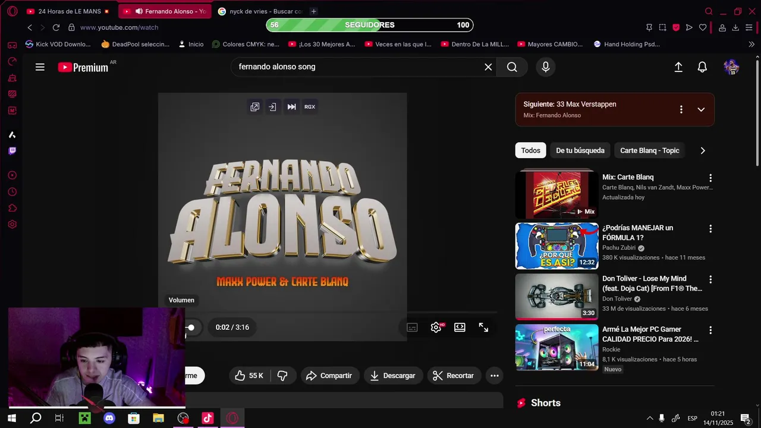Click the RGX overlay button on the video
Image resolution: width=761 pixels, height=428 pixels.
(x=310, y=106)
